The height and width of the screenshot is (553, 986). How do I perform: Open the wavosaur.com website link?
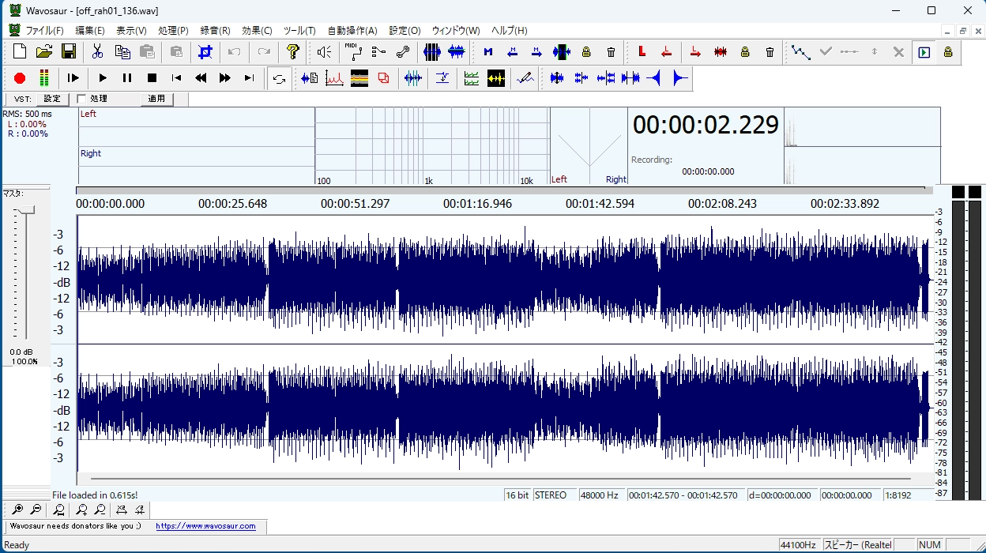(x=205, y=526)
